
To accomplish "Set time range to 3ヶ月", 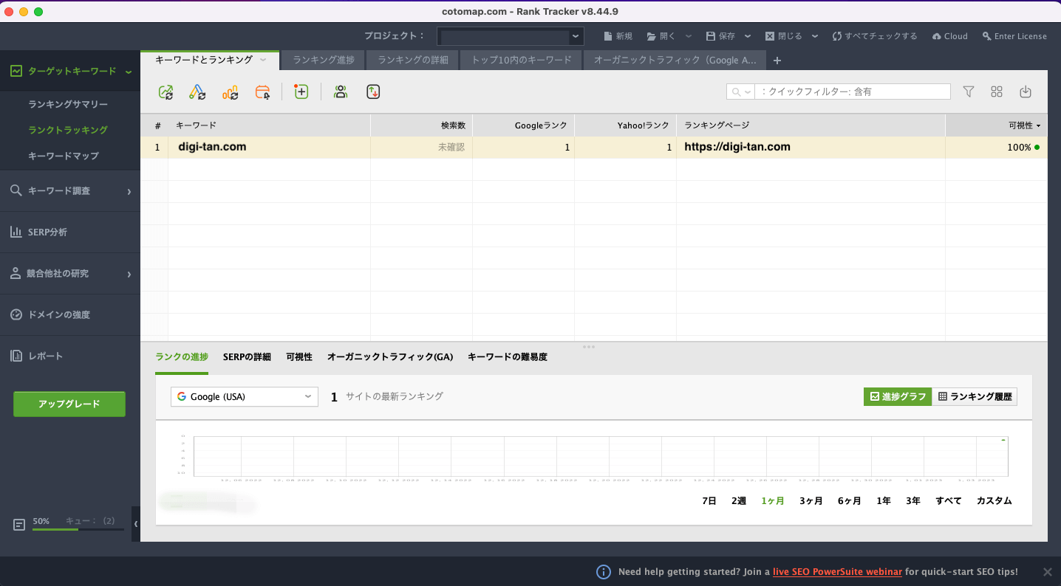I will (811, 500).
